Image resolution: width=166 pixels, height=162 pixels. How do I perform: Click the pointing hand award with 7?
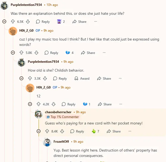95,131
